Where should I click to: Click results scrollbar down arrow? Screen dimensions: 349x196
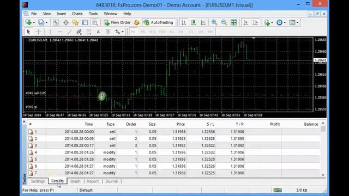pyautogui.click(x=323, y=175)
